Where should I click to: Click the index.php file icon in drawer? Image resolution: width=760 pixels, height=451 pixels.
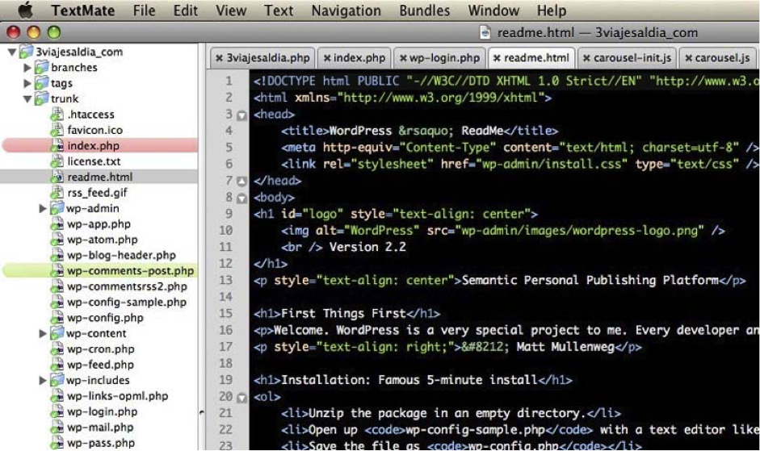click(57, 145)
